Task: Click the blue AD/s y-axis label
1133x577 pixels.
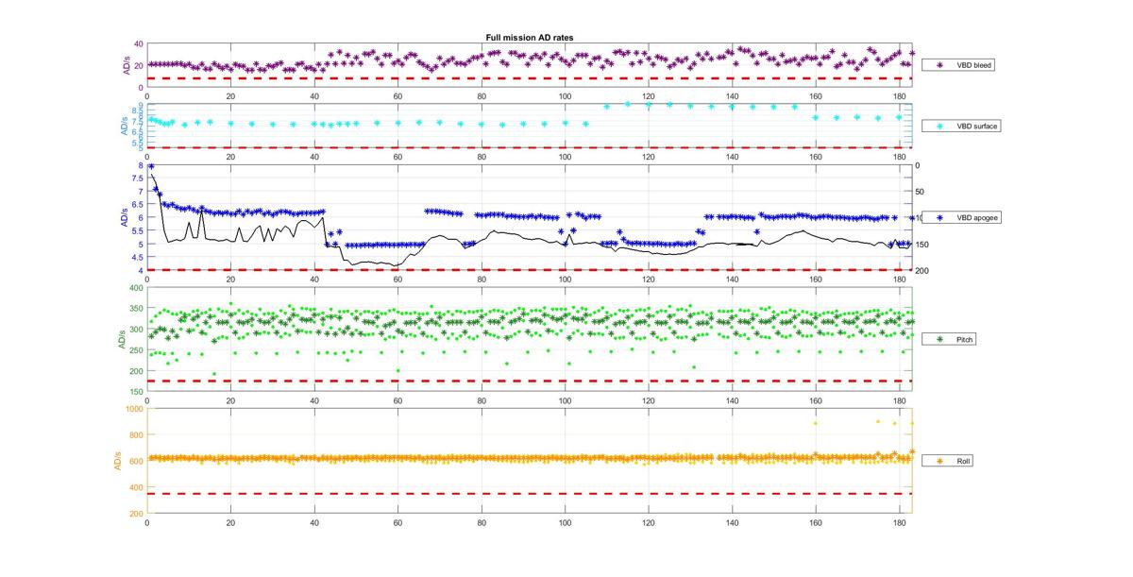Action: (125, 217)
